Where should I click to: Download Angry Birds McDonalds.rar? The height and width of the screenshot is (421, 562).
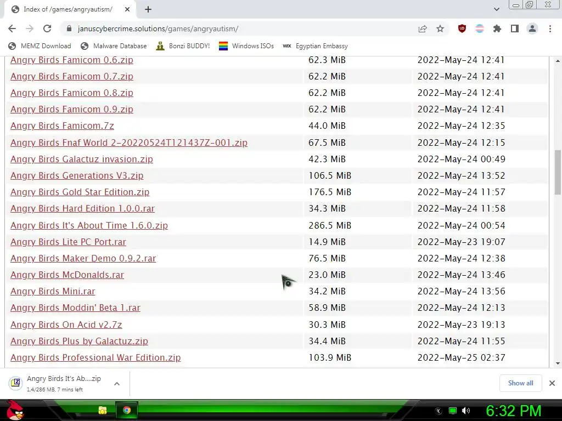[x=67, y=275]
